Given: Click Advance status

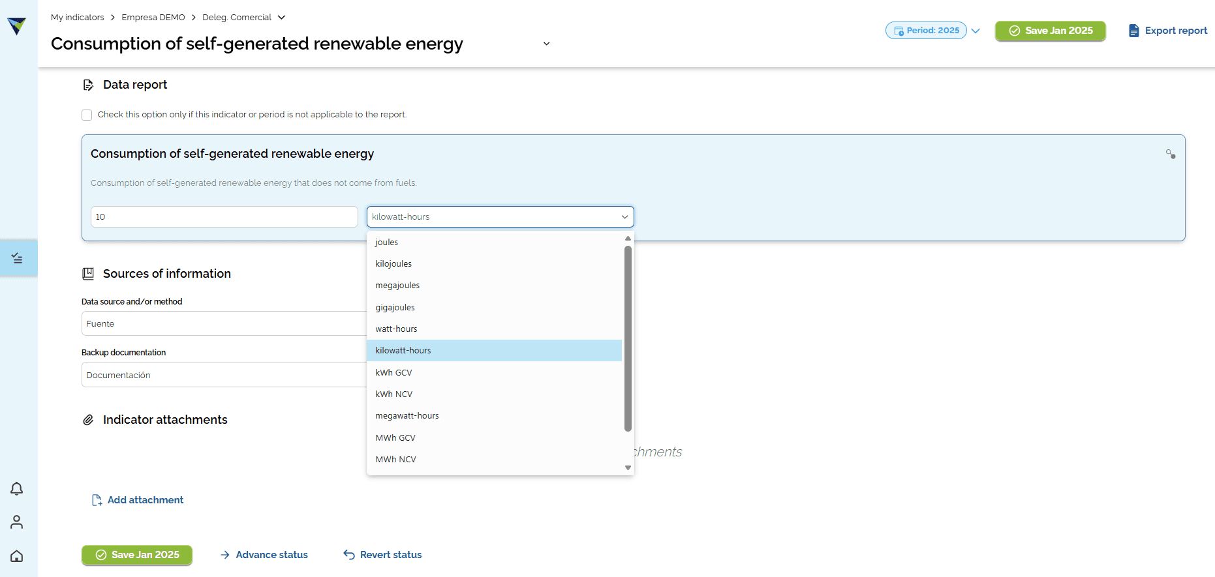Looking at the screenshot, I should coord(264,555).
